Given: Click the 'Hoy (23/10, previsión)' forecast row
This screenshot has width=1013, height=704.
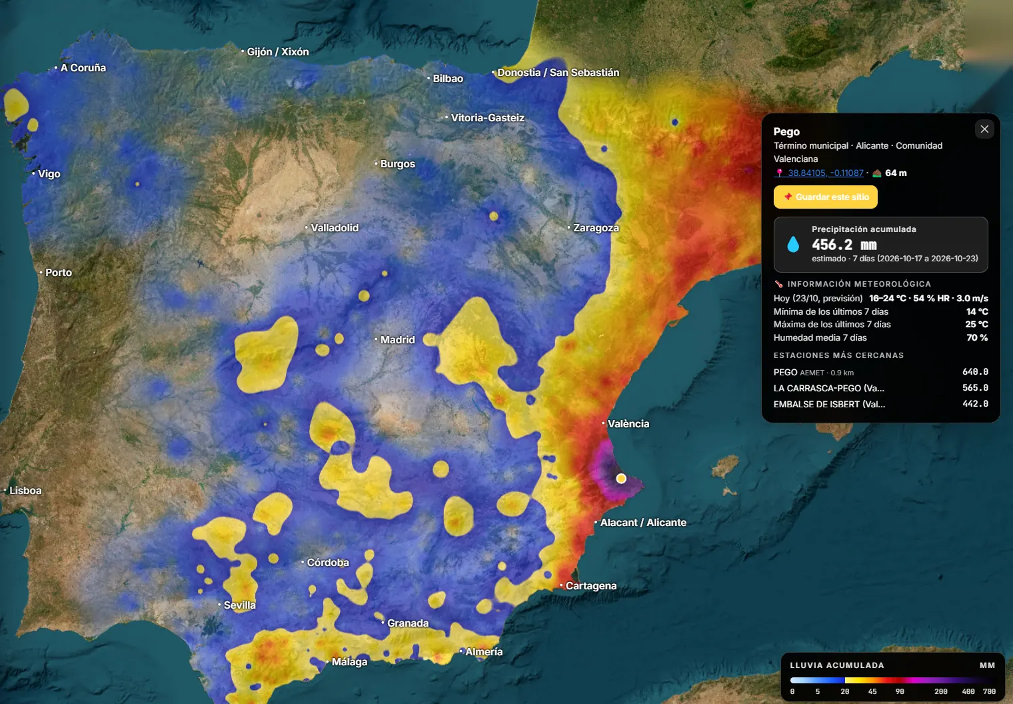Looking at the screenshot, I should [881, 299].
